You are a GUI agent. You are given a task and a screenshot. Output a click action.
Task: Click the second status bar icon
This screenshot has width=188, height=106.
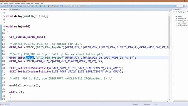click(3, 104)
